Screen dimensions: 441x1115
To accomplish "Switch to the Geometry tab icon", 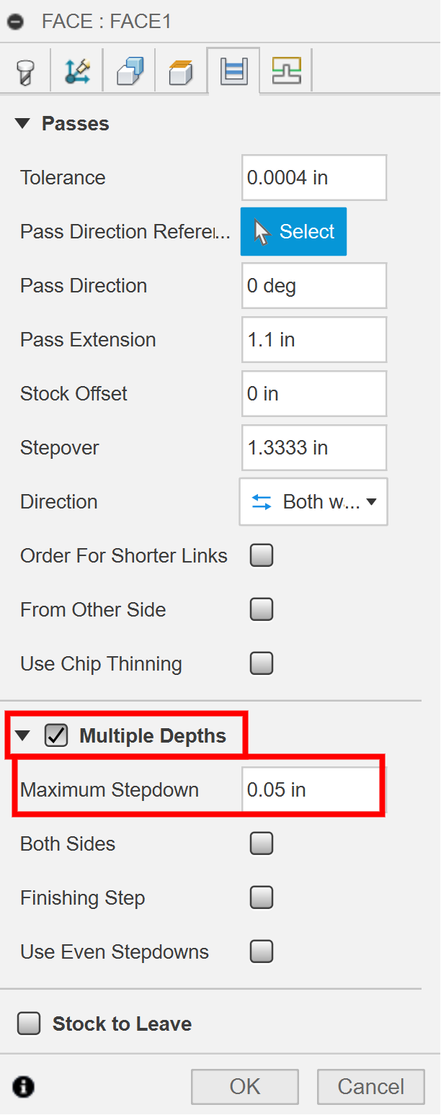I will pyautogui.click(x=129, y=71).
